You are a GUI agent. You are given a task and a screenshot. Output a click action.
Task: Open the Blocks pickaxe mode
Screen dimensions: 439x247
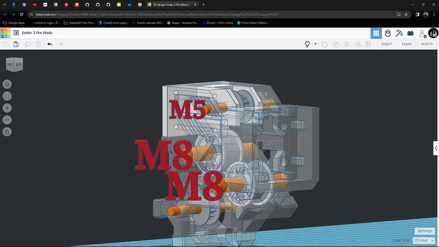399,33
